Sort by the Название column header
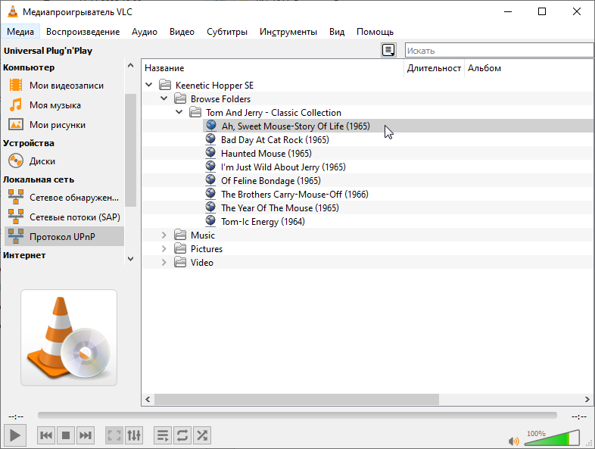This screenshot has height=449, width=595. tap(273, 68)
